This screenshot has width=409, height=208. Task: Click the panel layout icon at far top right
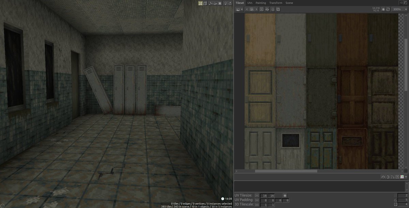pos(406,3)
